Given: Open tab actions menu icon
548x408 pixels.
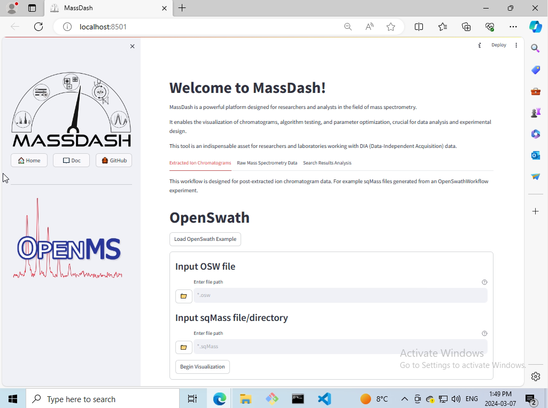Looking at the screenshot, I should coord(32,8).
